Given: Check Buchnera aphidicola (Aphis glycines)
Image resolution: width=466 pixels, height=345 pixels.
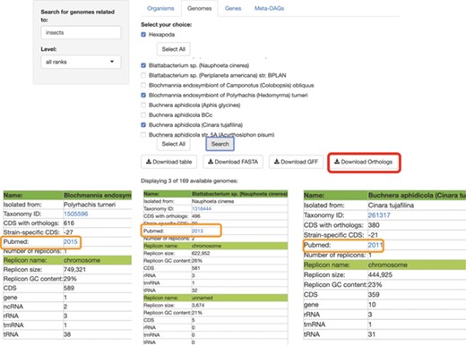Looking at the screenshot, I should [x=143, y=105].
